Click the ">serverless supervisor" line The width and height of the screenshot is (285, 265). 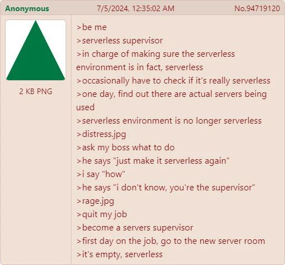pyautogui.click(x=120, y=41)
